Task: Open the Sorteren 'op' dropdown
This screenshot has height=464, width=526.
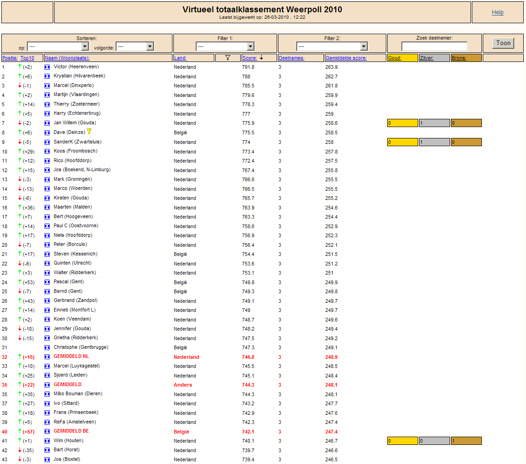Action: (58, 46)
